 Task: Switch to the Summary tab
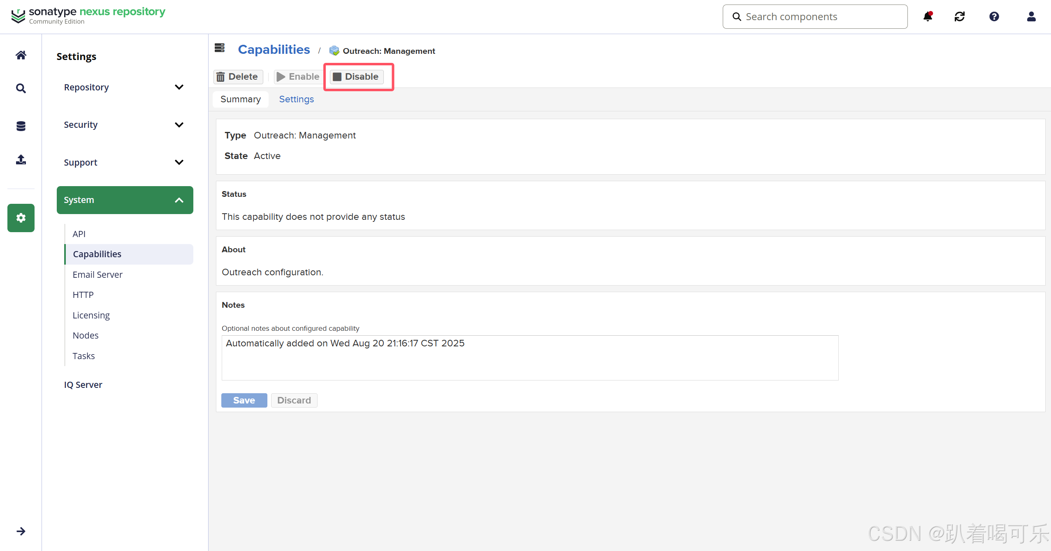click(241, 99)
